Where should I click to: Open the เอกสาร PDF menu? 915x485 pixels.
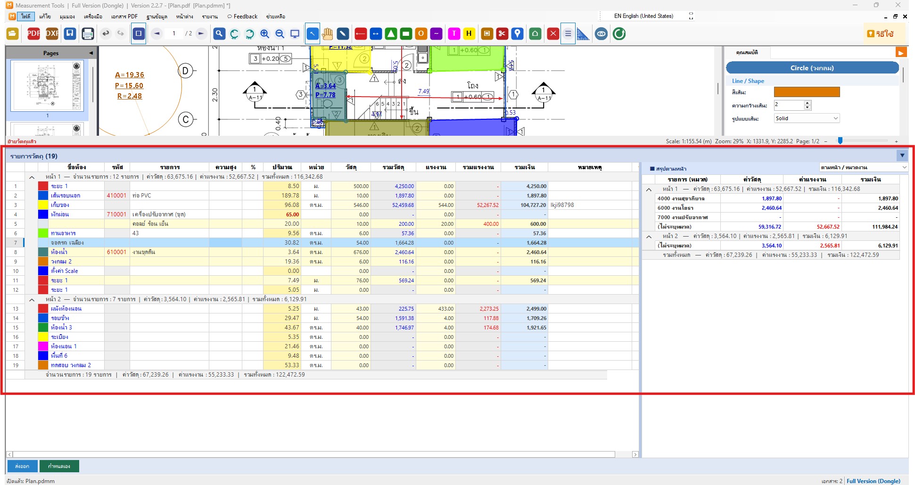(x=124, y=16)
